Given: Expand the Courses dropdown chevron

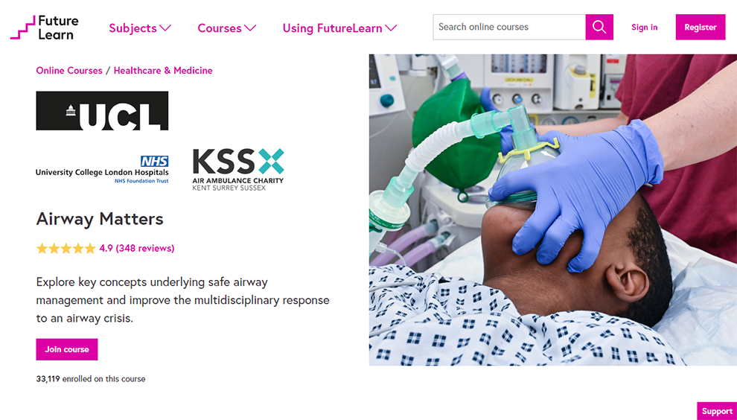Looking at the screenshot, I should click(x=250, y=28).
